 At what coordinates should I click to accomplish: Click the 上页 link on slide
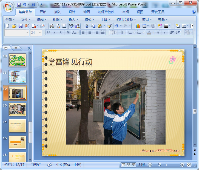click(x=160, y=151)
